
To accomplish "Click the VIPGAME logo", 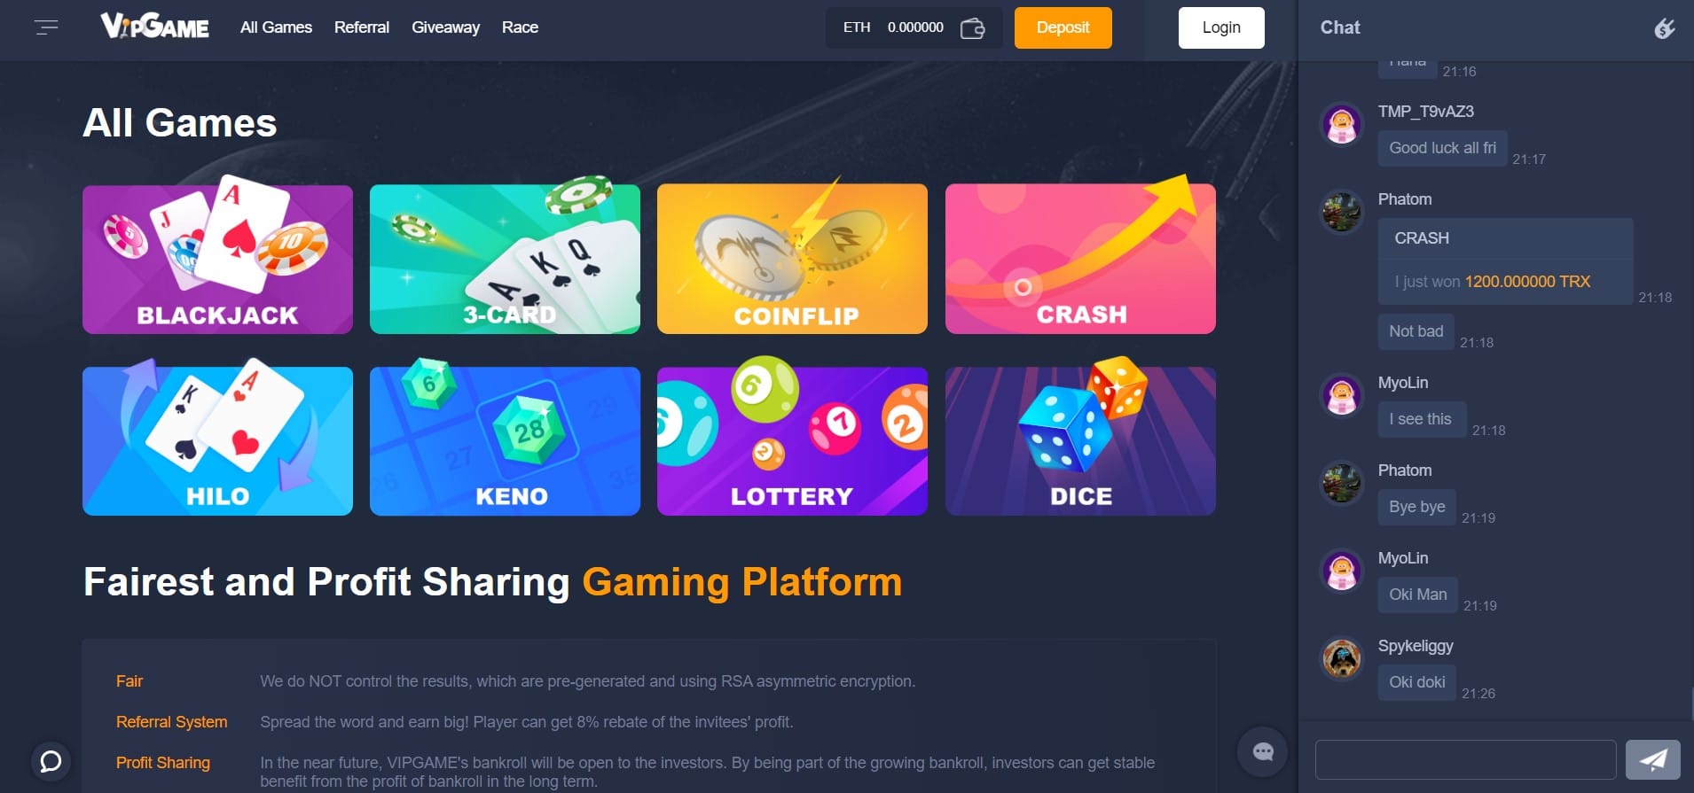I will (154, 27).
